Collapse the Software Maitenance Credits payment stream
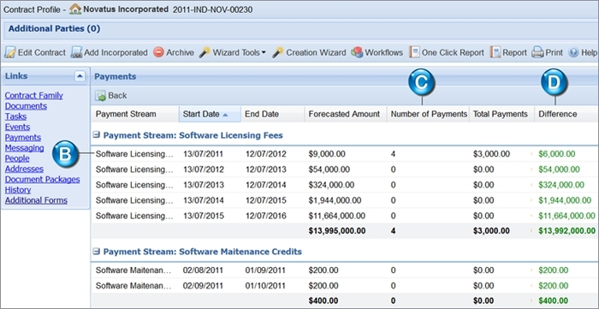 (x=97, y=252)
